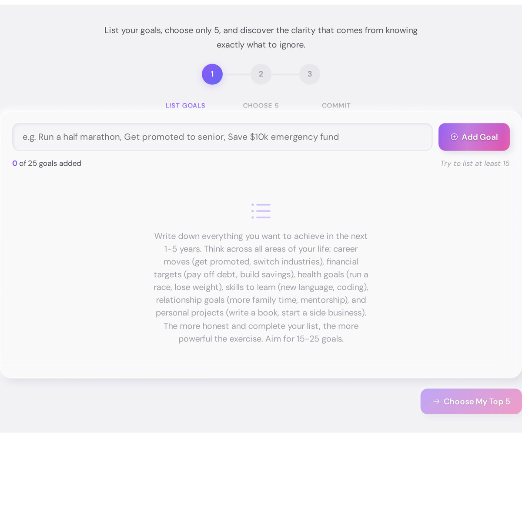This screenshot has height=522, width=522.
Task: Select step 2 circle in the progress stepper
Action: tap(261, 74)
